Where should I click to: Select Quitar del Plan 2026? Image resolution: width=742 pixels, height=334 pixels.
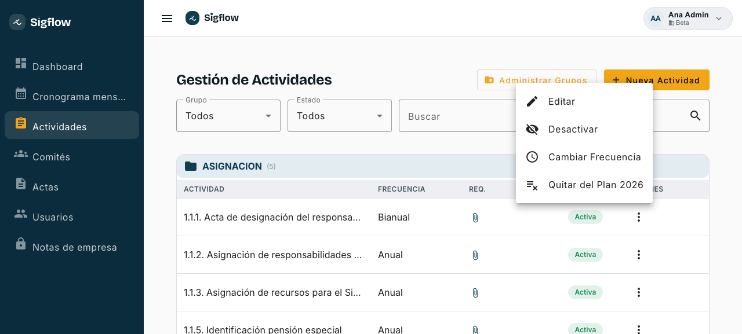[x=584, y=185]
